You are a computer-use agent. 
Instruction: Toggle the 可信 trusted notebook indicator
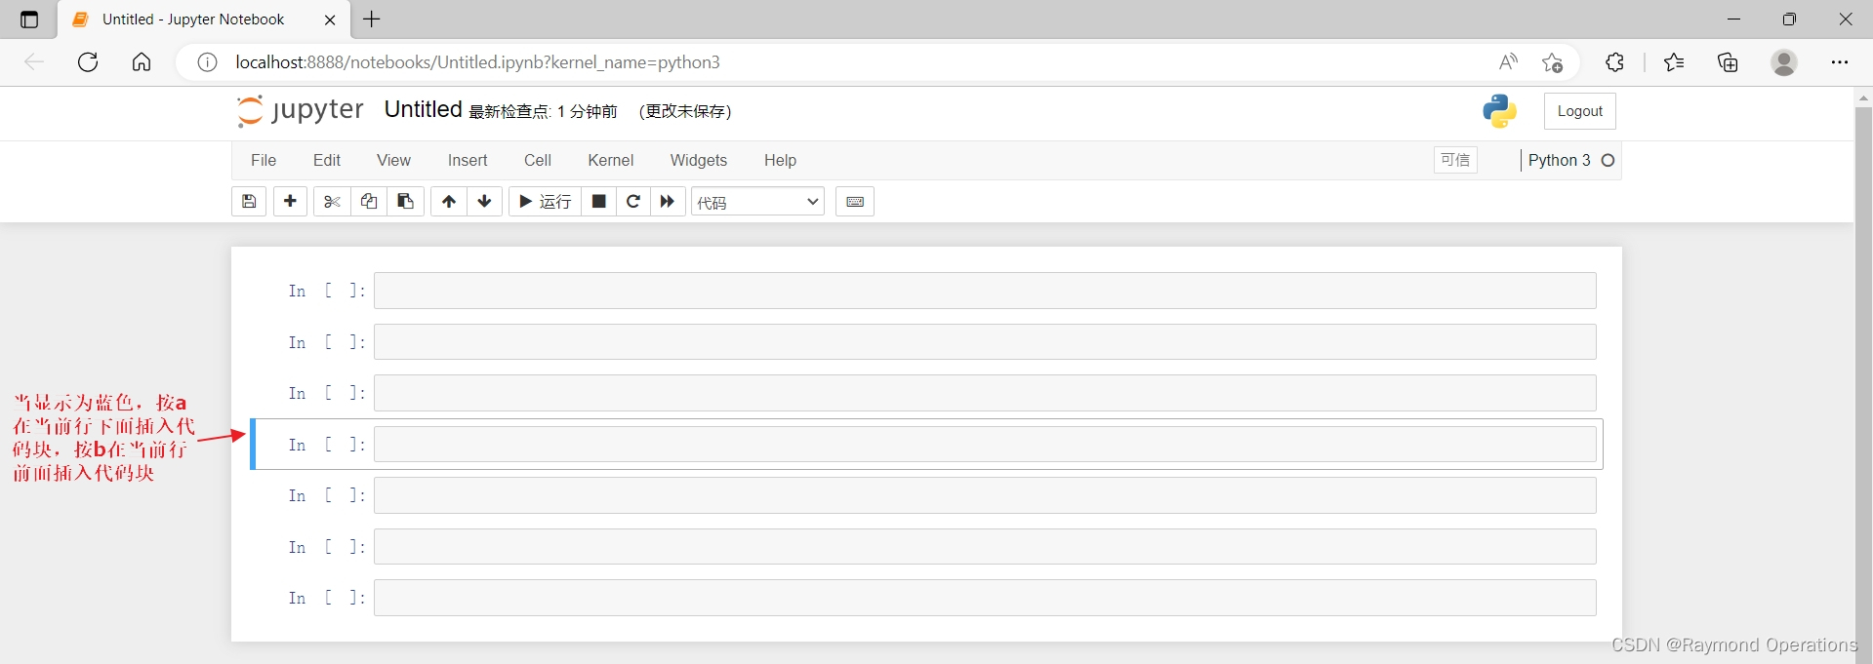1455,160
